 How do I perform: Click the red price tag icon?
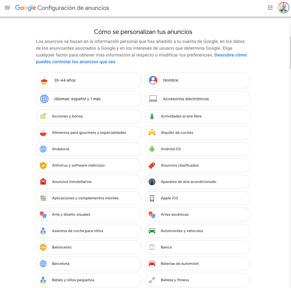pyautogui.click(x=152, y=165)
